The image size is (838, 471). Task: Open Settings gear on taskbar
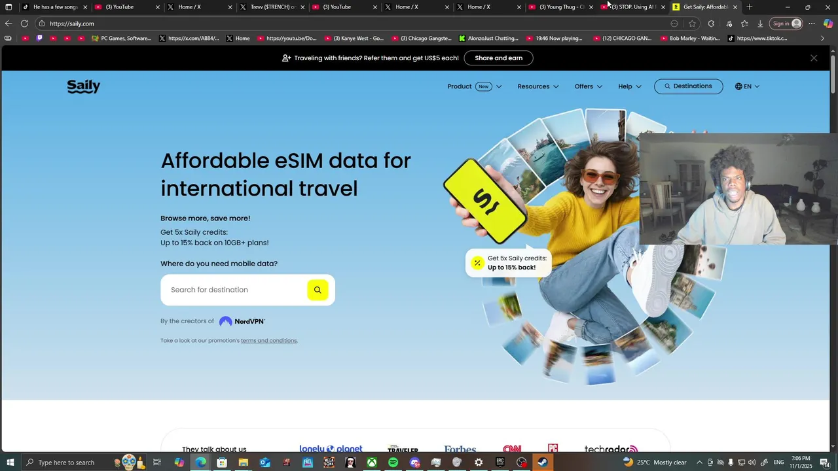tap(479, 462)
